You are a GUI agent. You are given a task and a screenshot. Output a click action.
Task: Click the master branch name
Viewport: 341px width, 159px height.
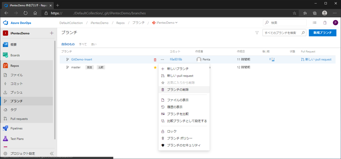click(x=76, y=68)
